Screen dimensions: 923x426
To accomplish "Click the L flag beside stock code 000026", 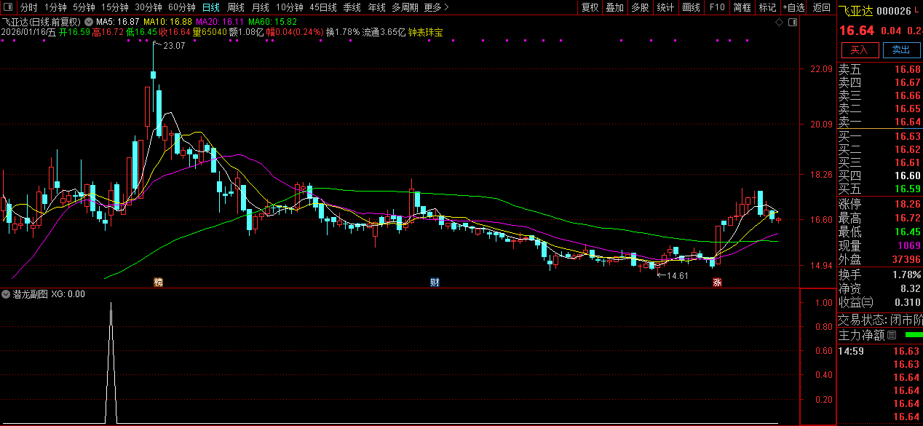I will (918, 11).
